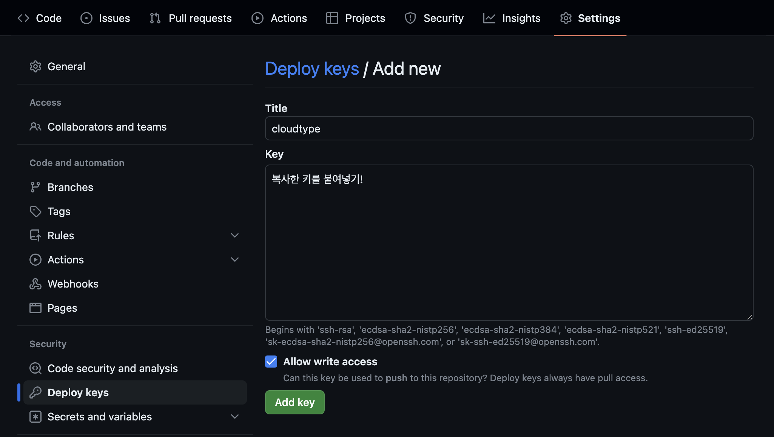View the Insights tab
Screen dimensions: 774x437
[x=512, y=18]
